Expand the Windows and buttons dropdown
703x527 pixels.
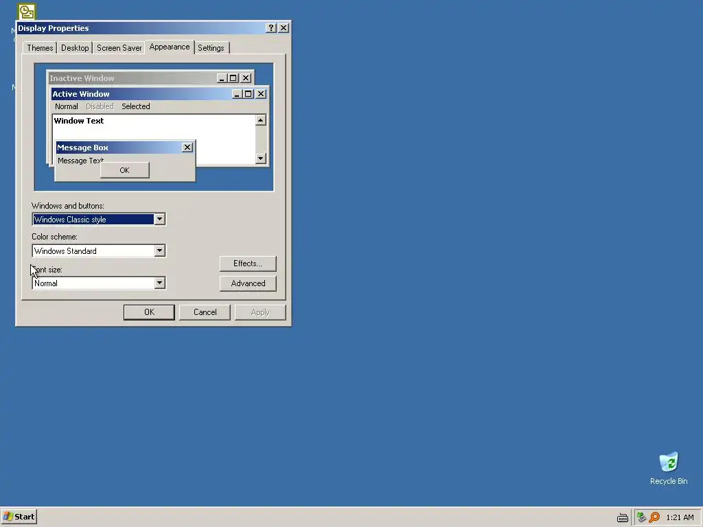click(159, 219)
